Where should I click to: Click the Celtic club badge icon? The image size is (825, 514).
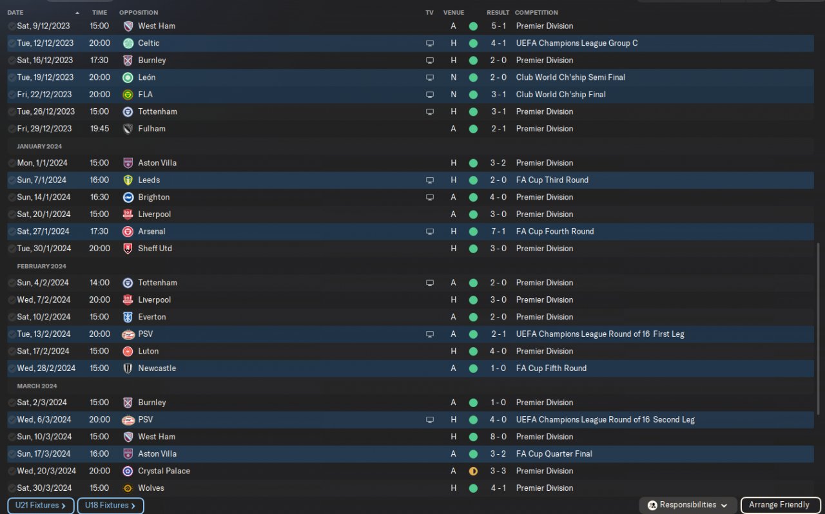(128, 43)
